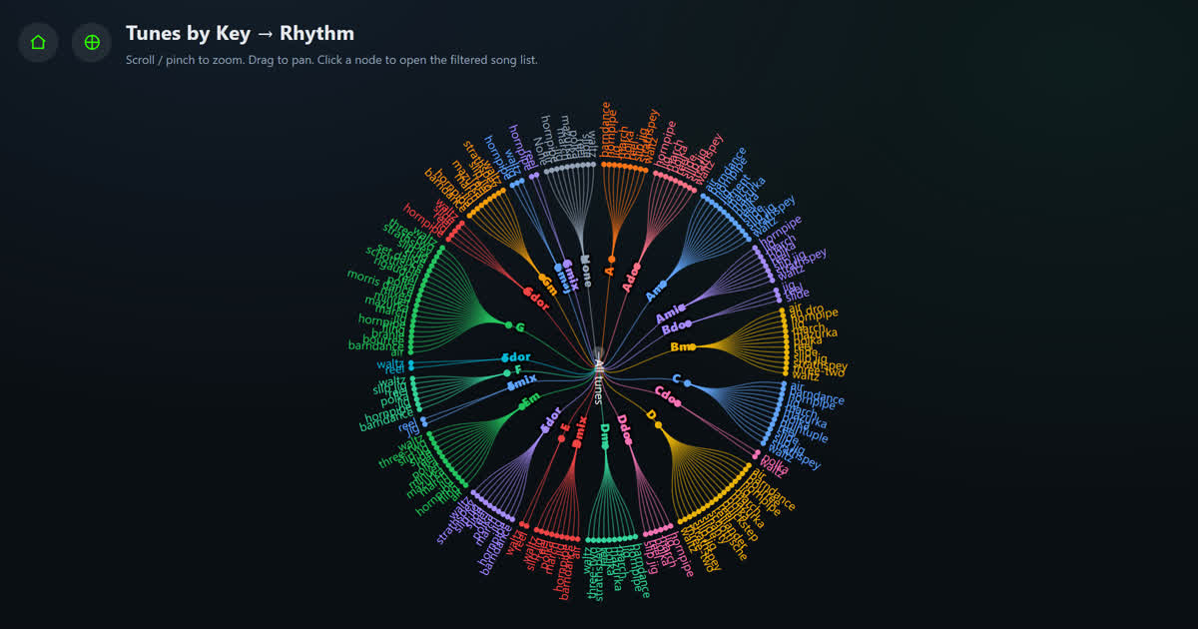Select the Em key node
This screenshot has width=1198, height=629.
(522, 404)
